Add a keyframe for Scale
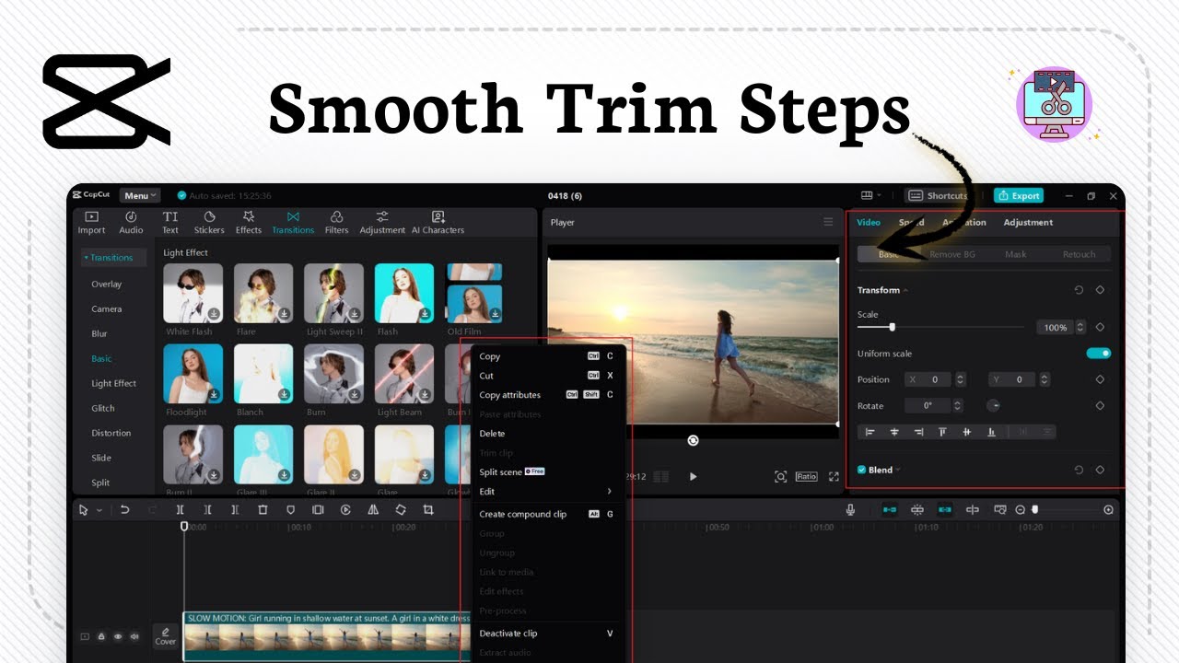This screenshot has height=663, width=1179. 1100,327
